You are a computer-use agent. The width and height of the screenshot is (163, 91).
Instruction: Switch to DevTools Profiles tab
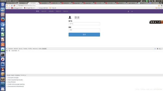(30, 49)
